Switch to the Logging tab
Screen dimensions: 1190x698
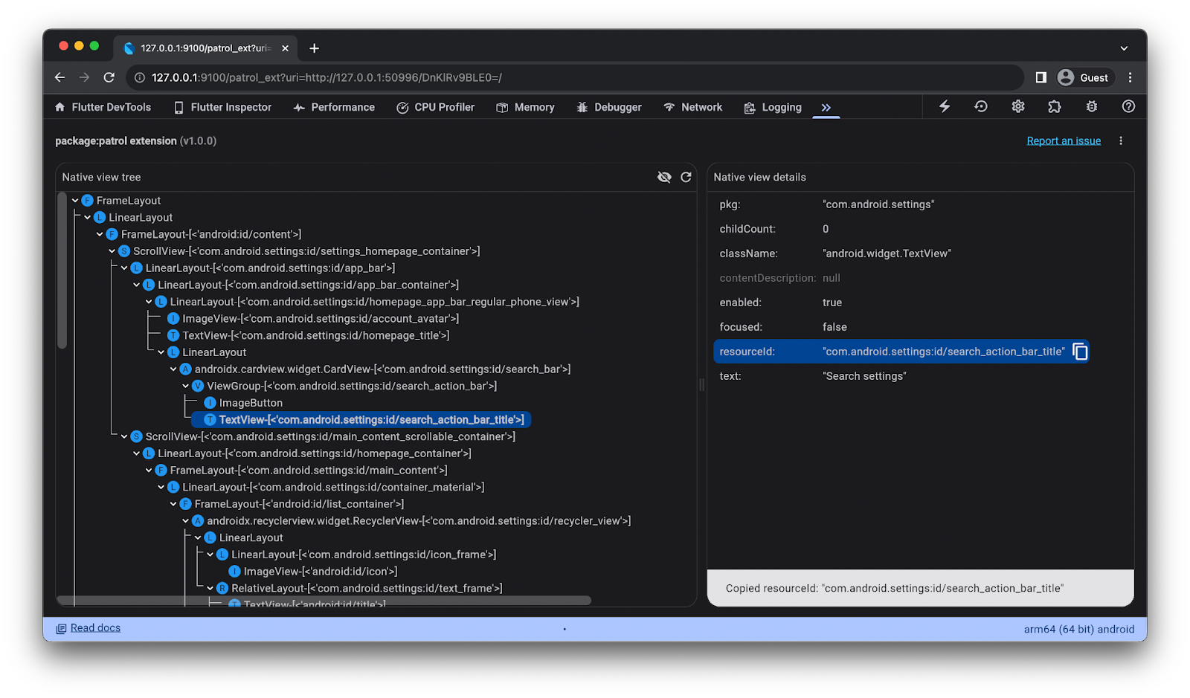pos(773,108)
